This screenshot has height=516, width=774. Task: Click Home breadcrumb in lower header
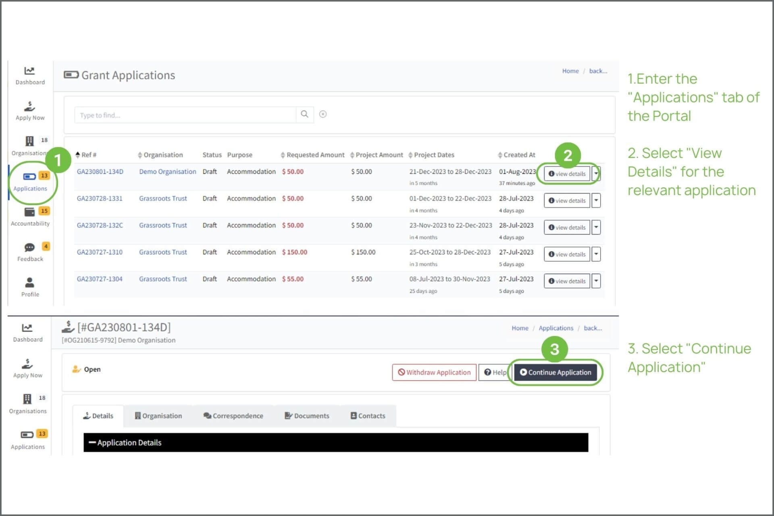click(x=520, y=328)
